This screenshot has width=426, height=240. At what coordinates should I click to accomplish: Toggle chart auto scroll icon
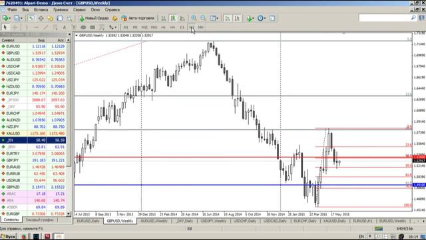click(x=228, y=18)
